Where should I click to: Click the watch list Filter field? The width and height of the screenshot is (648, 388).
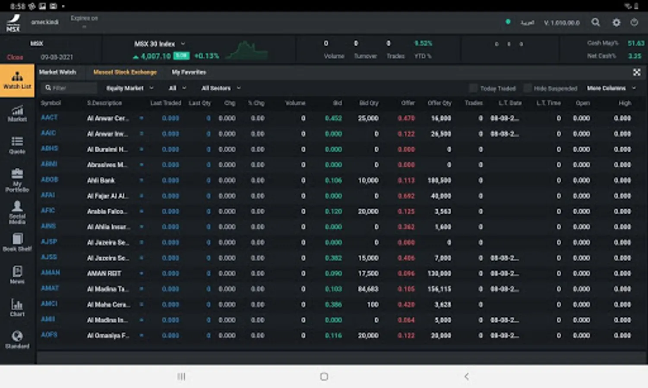pyautogui.click(x=71, y=88)
